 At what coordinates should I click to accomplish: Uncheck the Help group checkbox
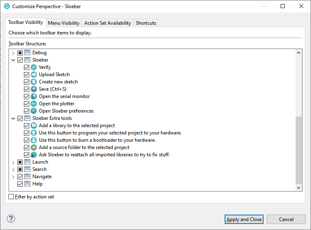[x=20, y=184]
